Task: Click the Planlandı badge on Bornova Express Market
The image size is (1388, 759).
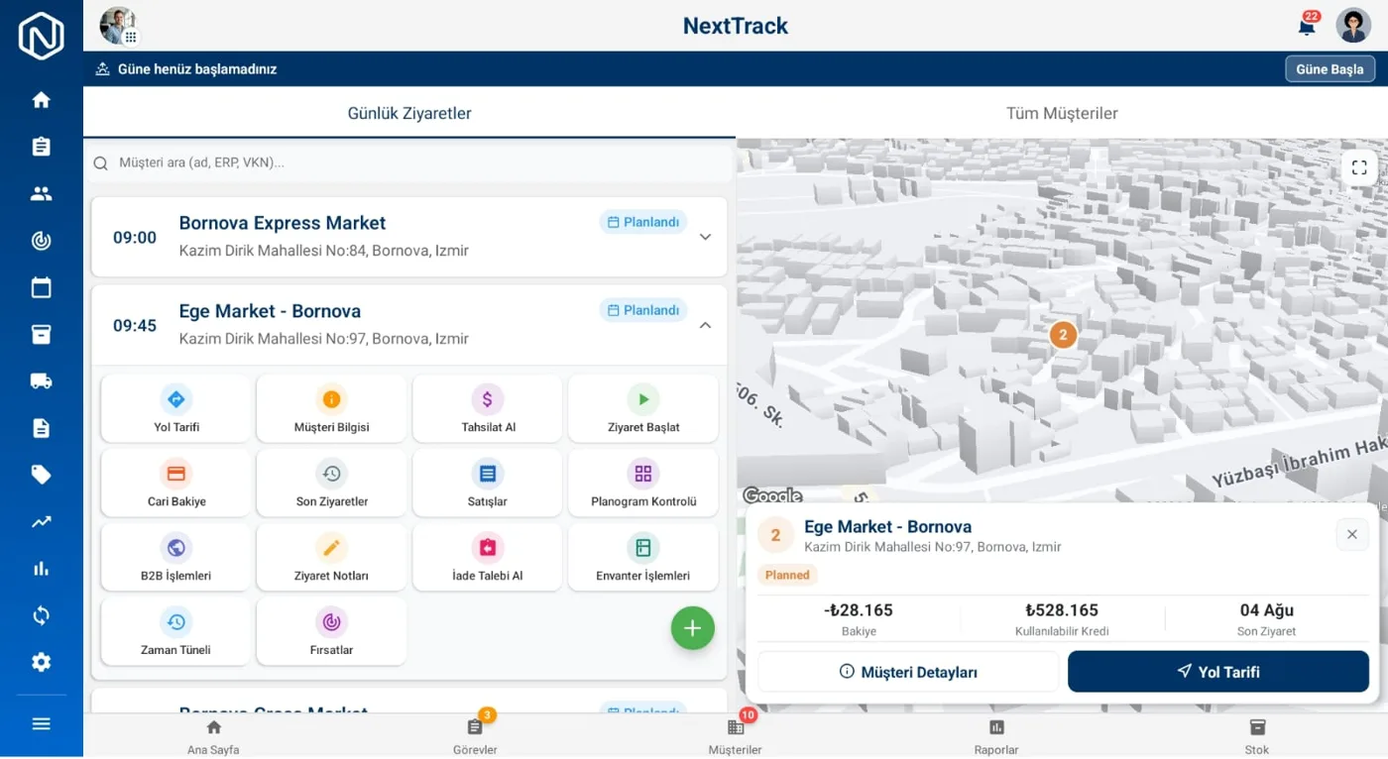Action: (x=643, y=222)
